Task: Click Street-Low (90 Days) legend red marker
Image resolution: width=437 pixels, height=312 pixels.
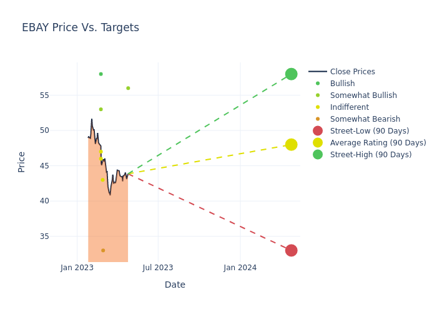Action: (x=318, y=131)
